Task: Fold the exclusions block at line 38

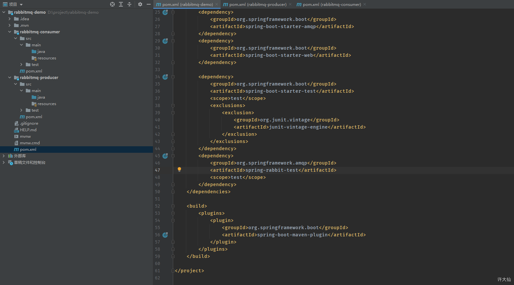Action: click(173, 105)
